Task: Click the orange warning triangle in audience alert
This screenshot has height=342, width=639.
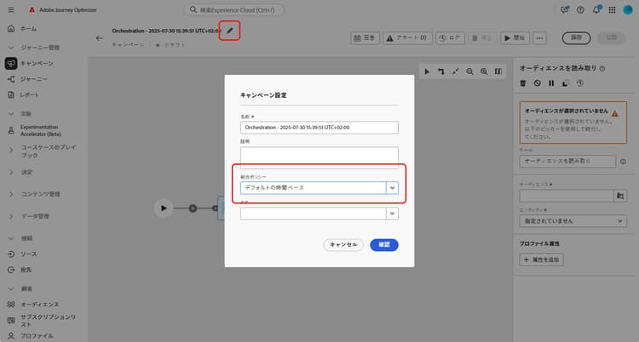Action: (x=614, y=114)
